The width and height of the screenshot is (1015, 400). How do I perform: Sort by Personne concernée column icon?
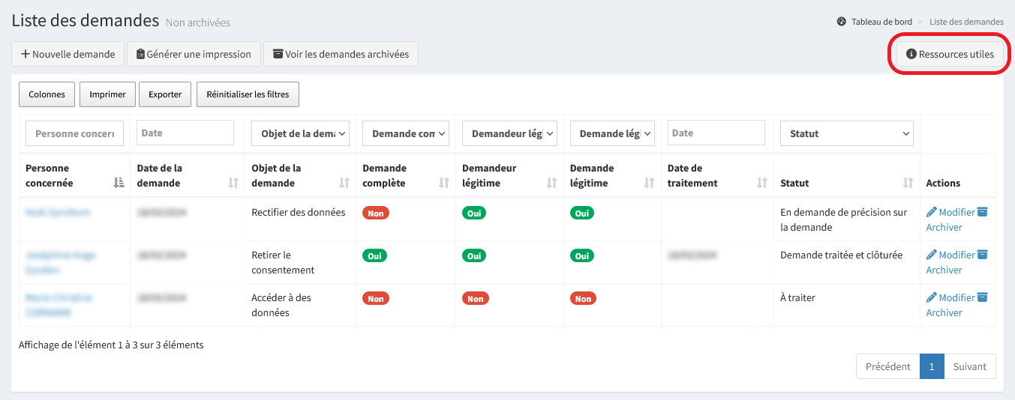(119, 183)
